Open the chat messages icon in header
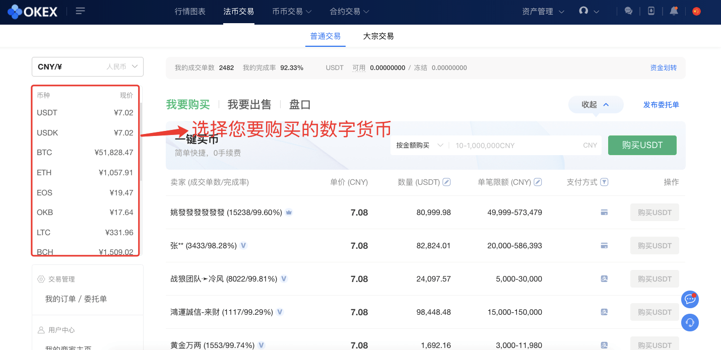This screenshot has width=721, height=350. tap(628, 11)
